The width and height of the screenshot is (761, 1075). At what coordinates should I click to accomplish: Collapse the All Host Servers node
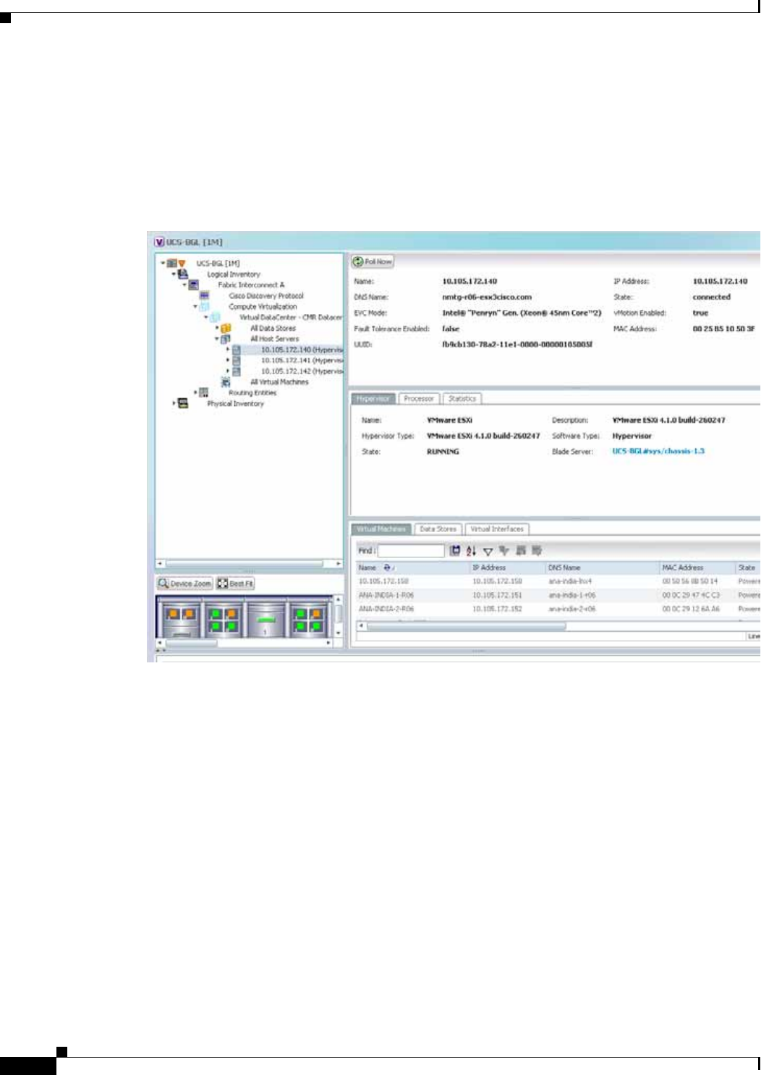tap(217, 339)
